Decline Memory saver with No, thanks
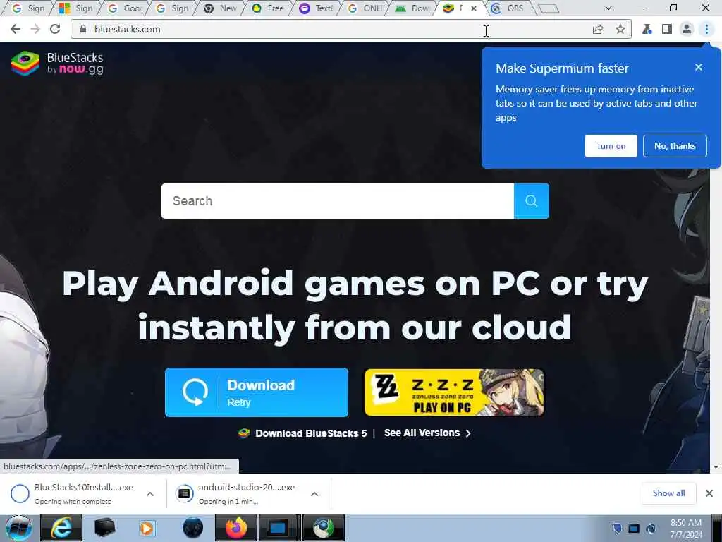The height and width of the screenshot is (542, 722). tap(675, 146)
